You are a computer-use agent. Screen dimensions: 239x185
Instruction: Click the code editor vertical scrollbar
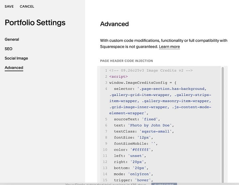[x=223, y=125]
